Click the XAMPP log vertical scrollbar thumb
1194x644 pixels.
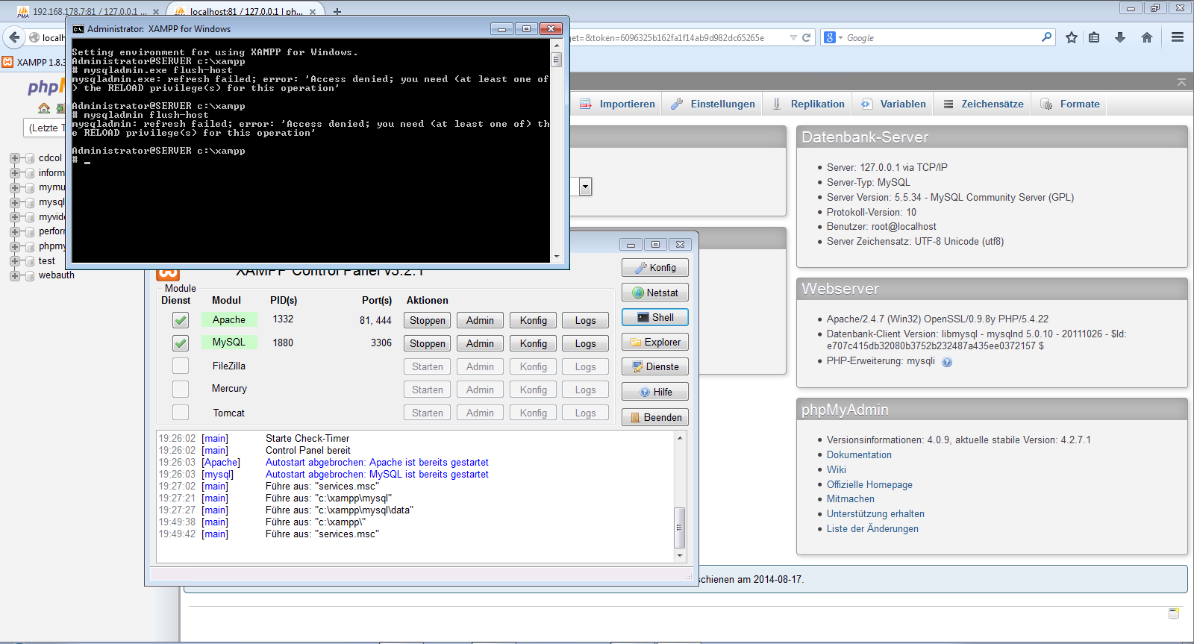[x=679, y=528]
